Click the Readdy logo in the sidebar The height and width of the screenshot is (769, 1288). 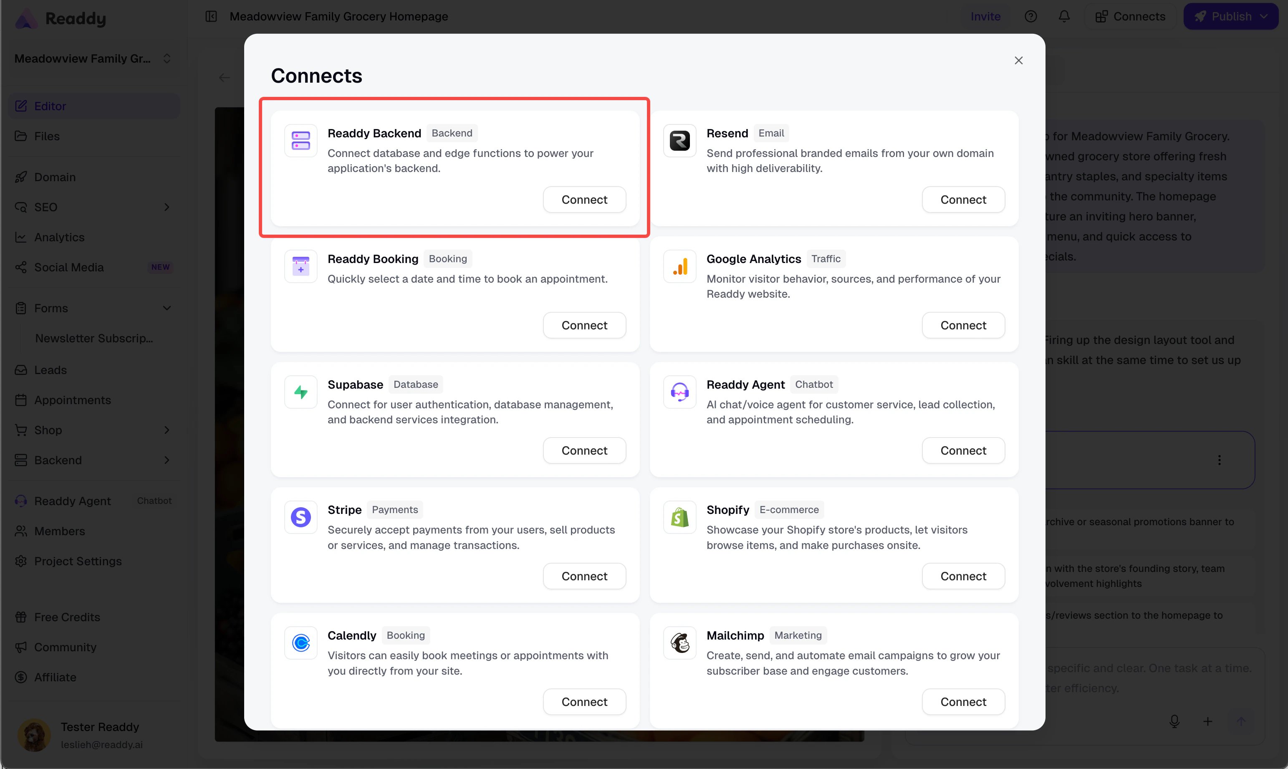click(61, 19)
